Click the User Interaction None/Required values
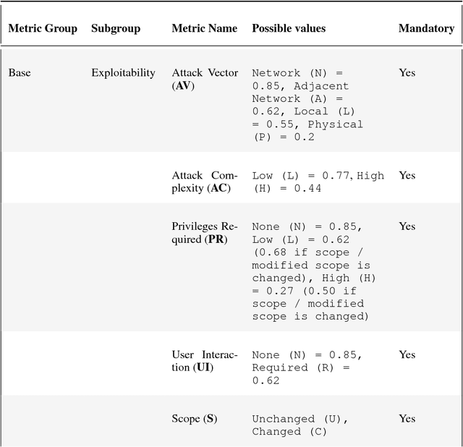The height and width of the screenshot is (447, 463). click(307, 367)
